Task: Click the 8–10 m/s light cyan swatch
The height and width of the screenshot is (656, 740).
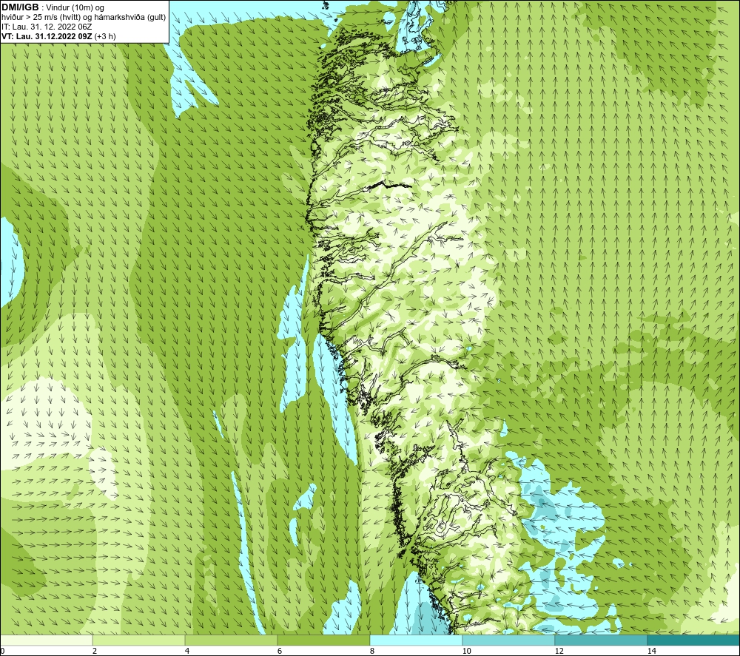Action: (416, 640)
